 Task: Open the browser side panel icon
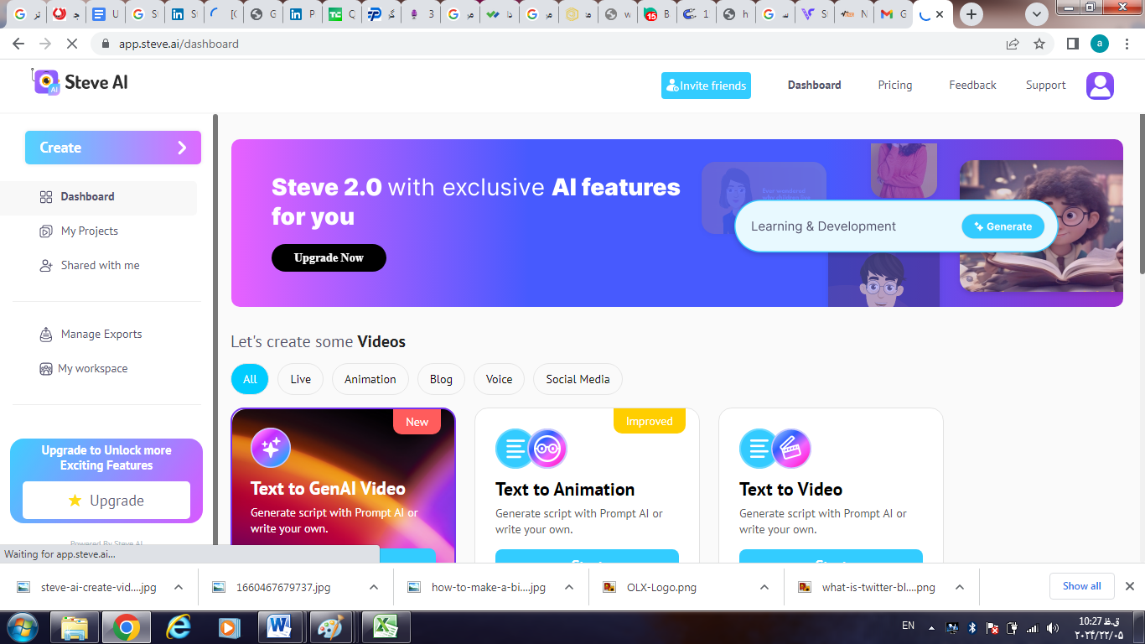coord(1072,44)
